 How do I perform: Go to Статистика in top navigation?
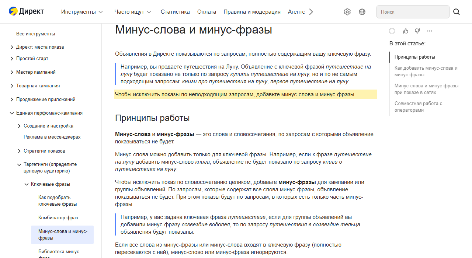tap(175, 12)
